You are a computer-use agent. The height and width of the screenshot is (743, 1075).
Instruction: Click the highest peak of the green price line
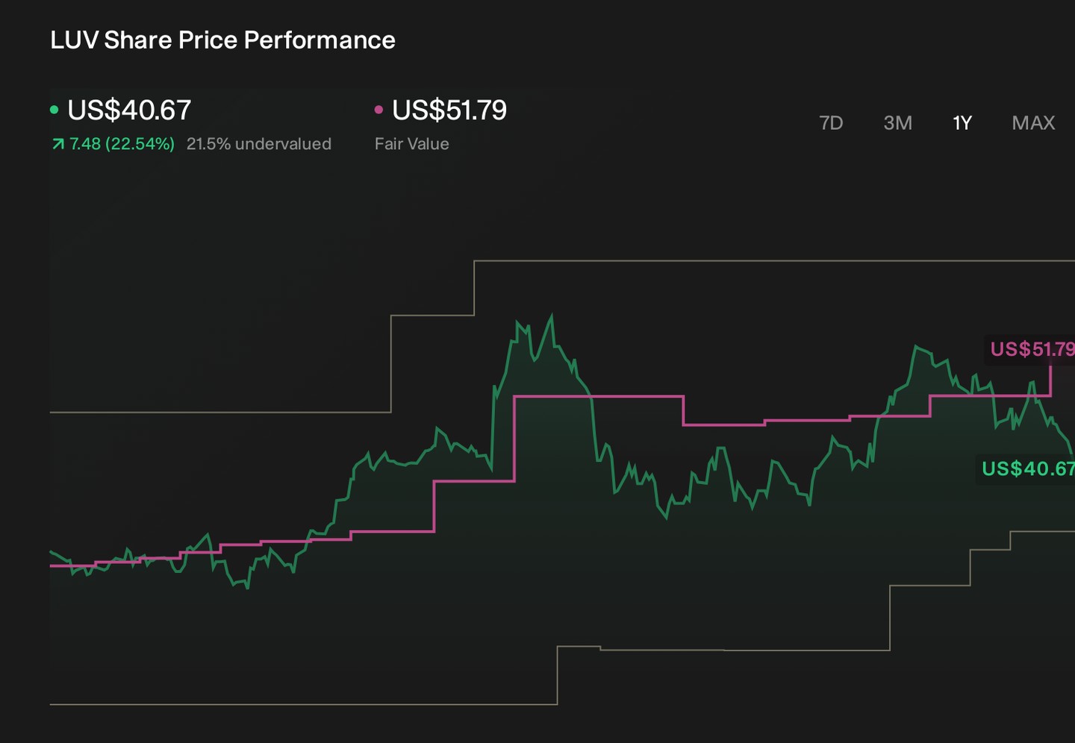coord(552,316)
